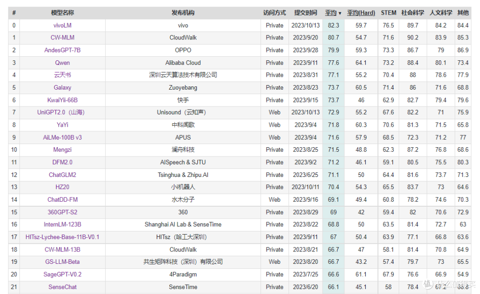This screenshot has height=294, width=480.
Task: Select the Unisound（云知声）cell
Action: pos(183,112)
